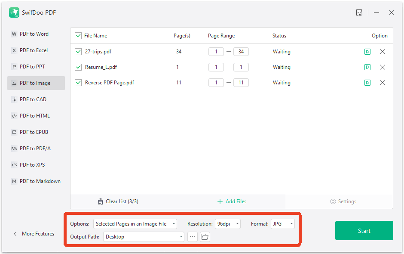Click the Clear List trash icon
This screenshot has width=404, height=254.
(101, 201)
